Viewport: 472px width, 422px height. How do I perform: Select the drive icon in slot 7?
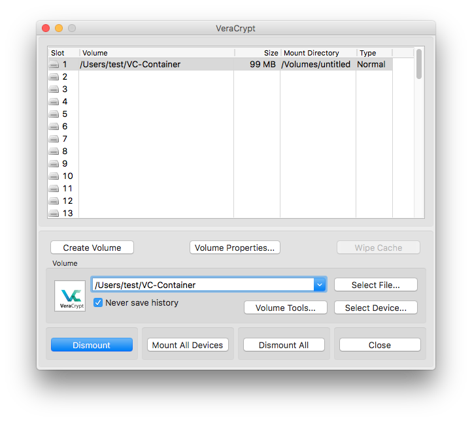click(x=54, y=139)
